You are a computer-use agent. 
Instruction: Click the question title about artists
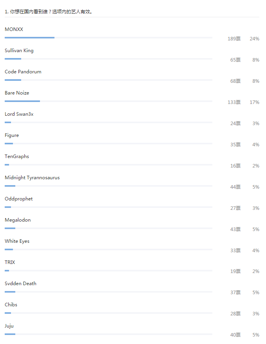pos(49,12)
